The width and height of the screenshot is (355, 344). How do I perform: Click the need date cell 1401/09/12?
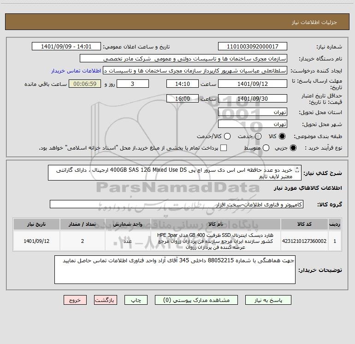point(36,241)
